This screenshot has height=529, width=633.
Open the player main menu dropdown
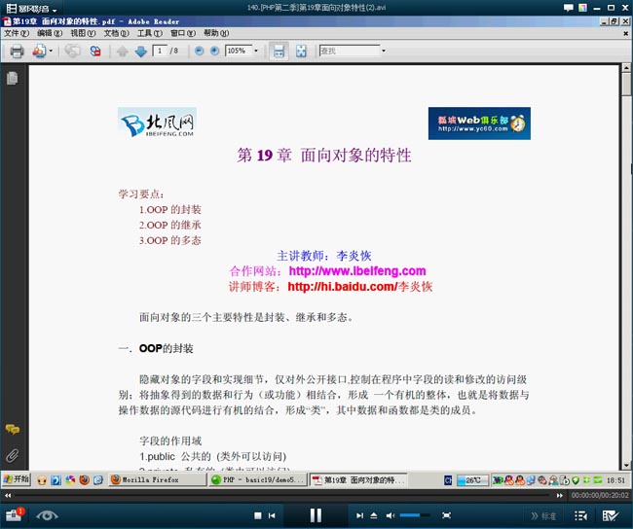(31, 9)
